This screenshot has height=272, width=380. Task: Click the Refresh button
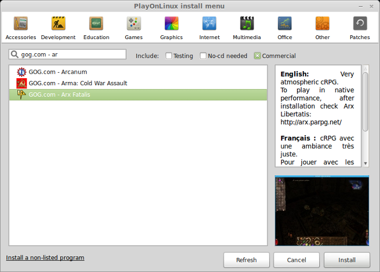pos(246,260)
